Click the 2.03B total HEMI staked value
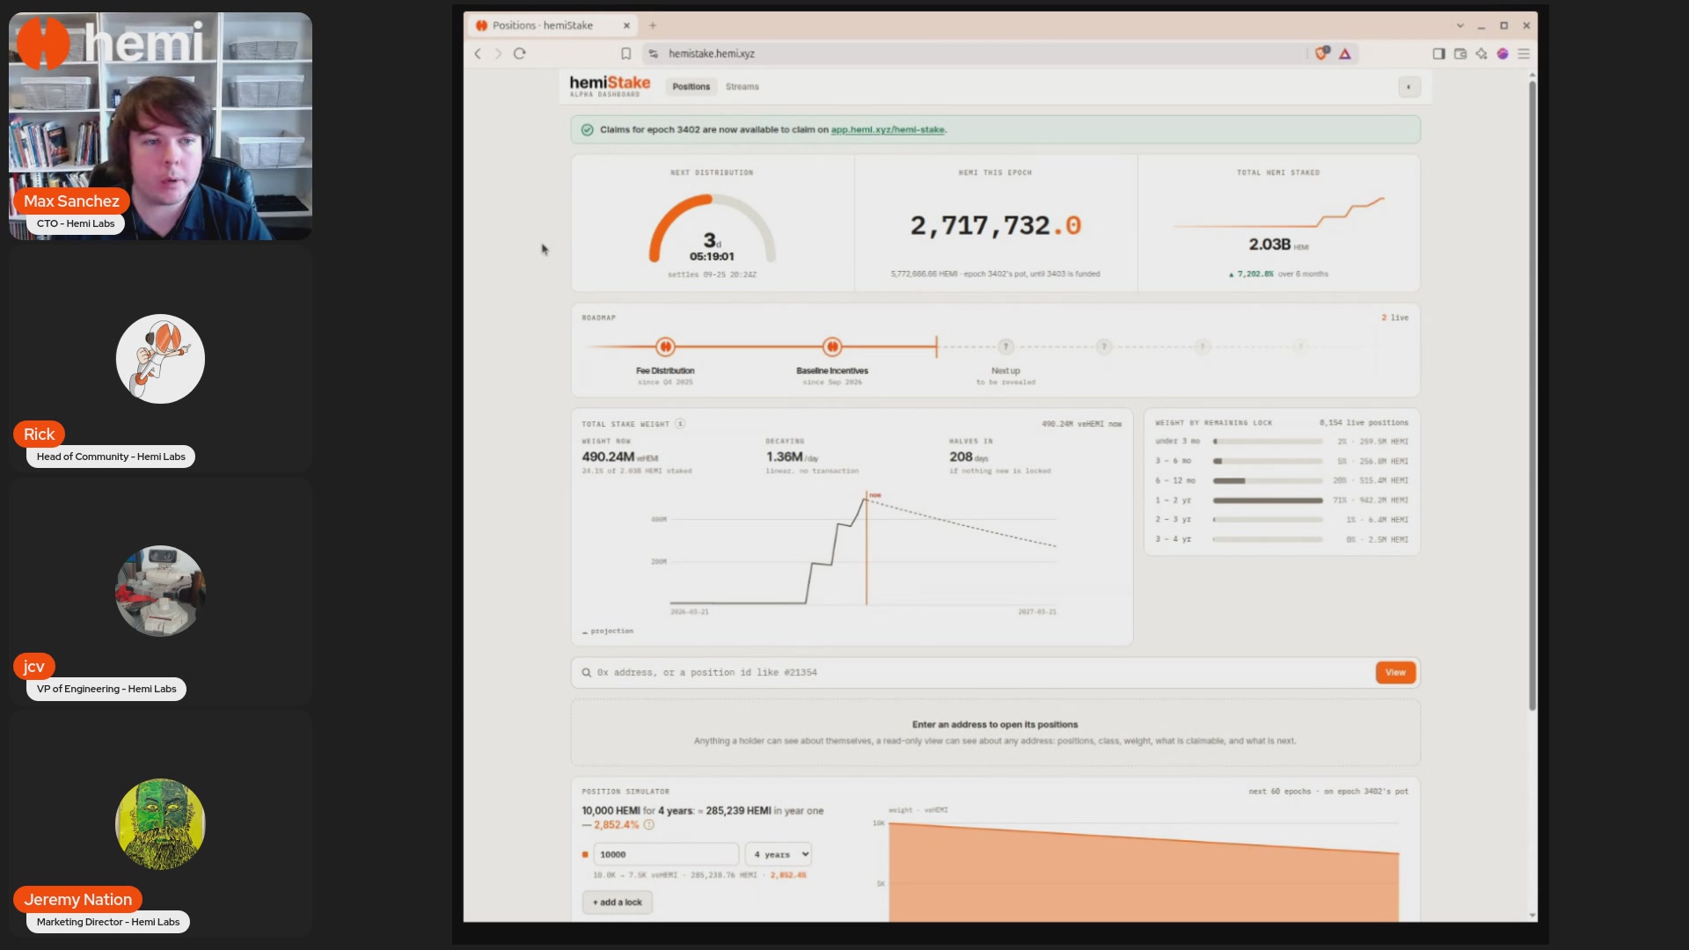 click(x=1269, y=245)
